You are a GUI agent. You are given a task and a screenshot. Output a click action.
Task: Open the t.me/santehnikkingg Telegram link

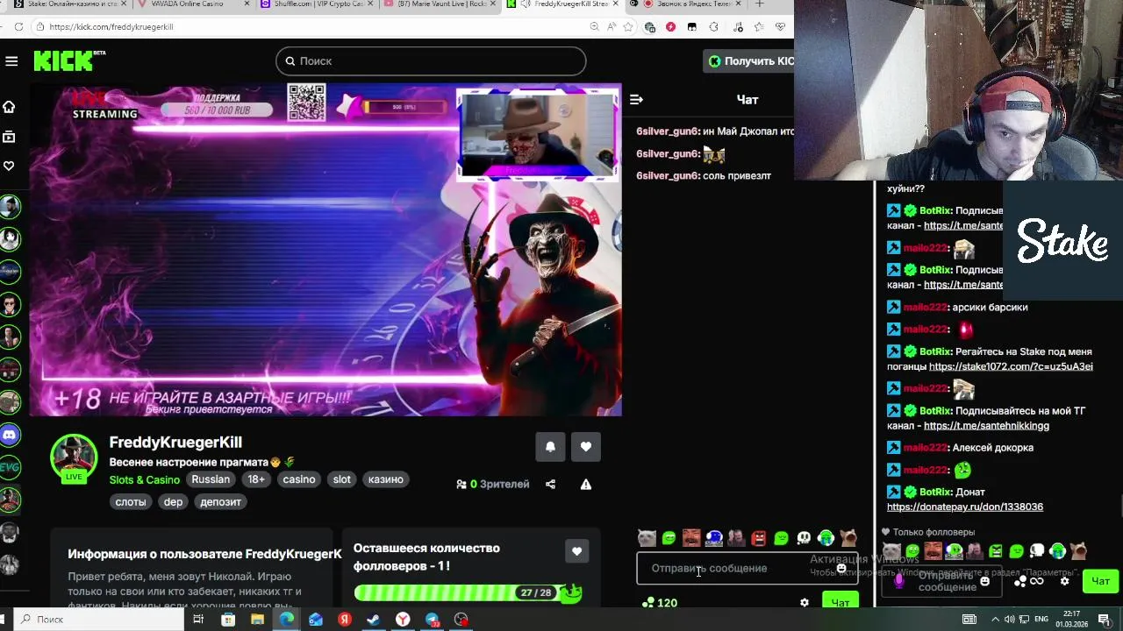[986, 426]
